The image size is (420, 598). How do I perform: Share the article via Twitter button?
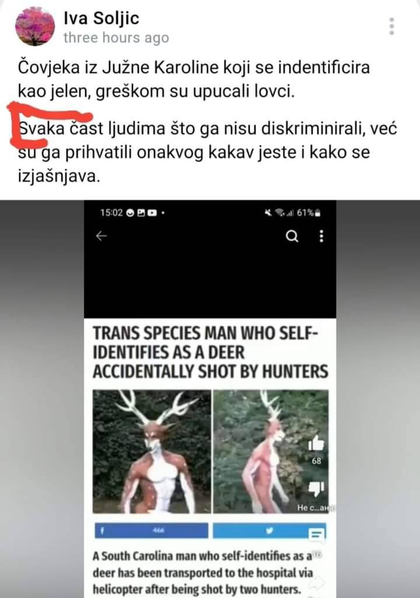269,530
